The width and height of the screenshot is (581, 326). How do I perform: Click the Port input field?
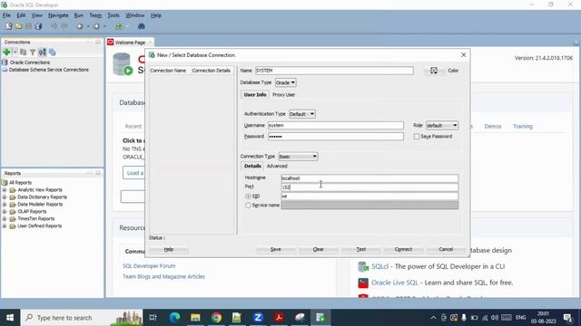[369, 187]
